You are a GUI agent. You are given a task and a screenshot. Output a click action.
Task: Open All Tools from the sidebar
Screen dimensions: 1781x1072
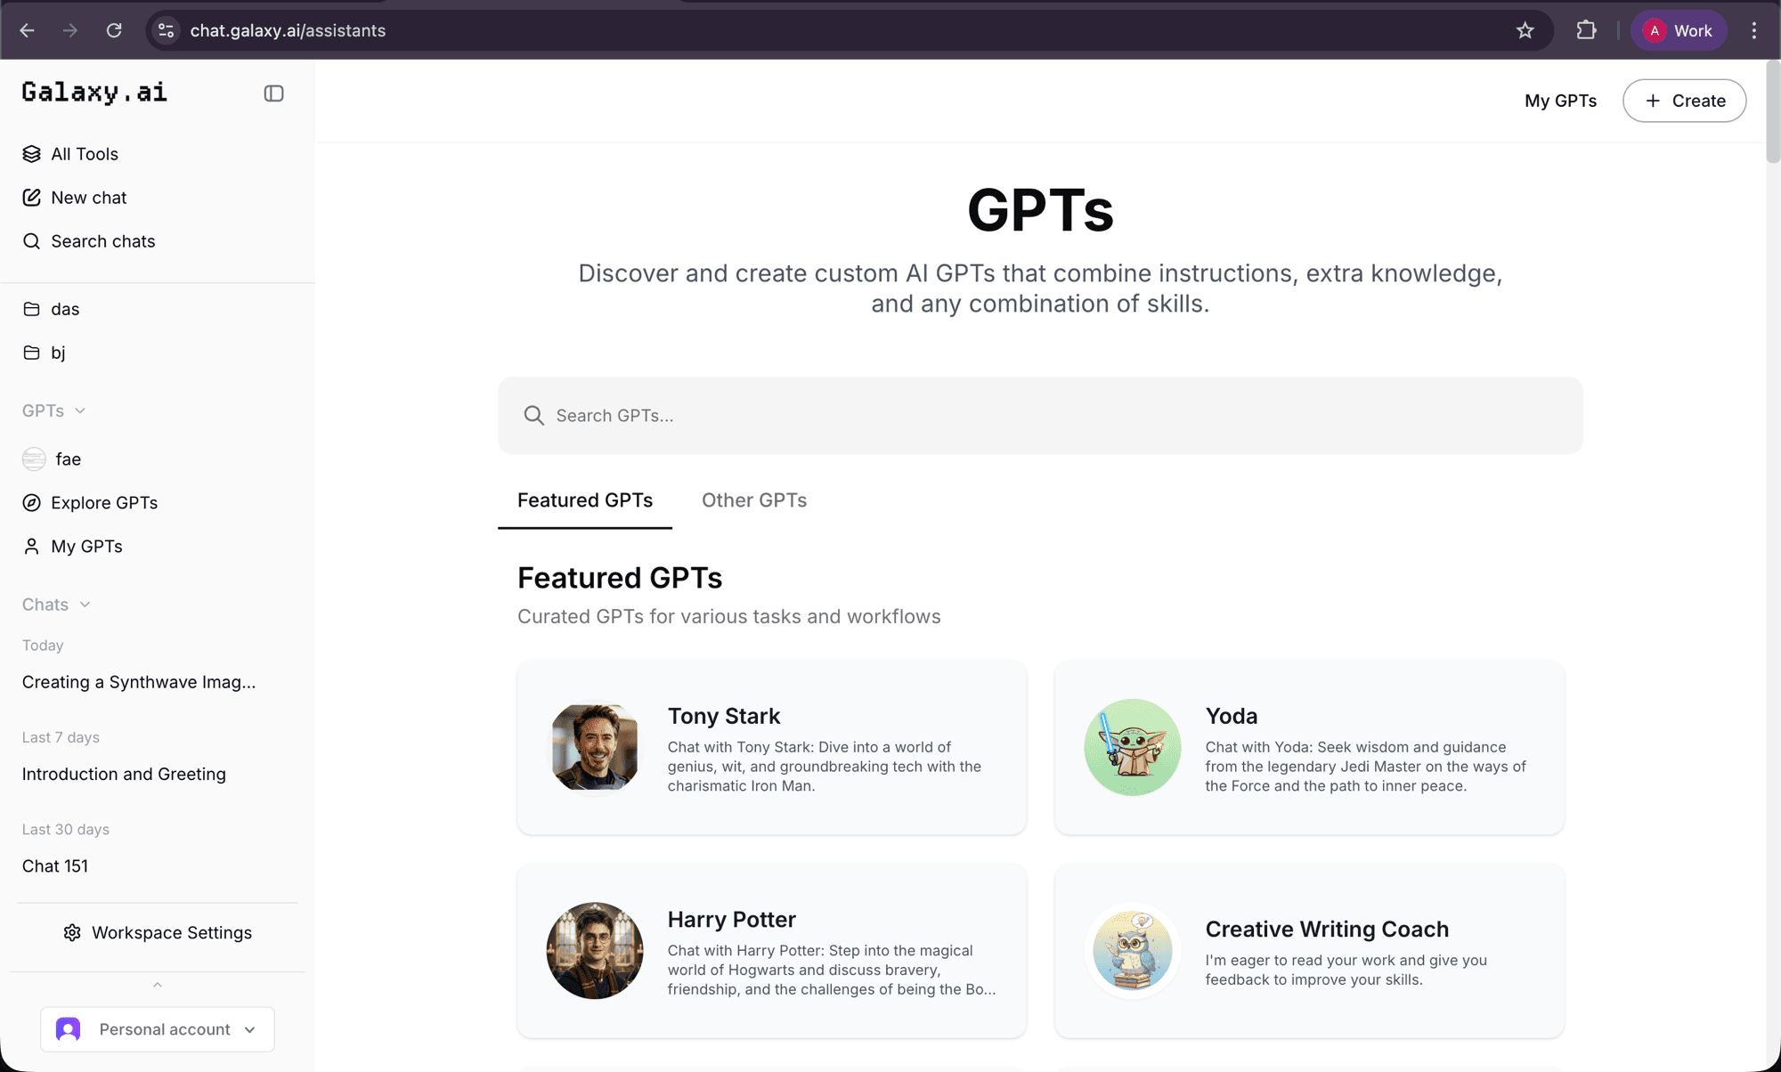(85, 153)
